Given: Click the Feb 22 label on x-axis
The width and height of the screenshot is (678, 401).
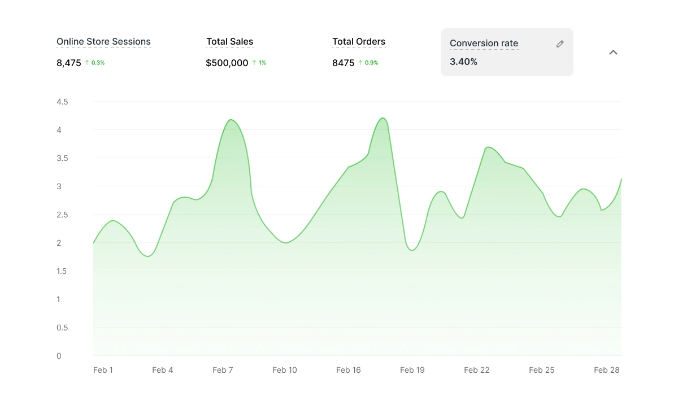Looking at the screenshot, I should [476, 370].
